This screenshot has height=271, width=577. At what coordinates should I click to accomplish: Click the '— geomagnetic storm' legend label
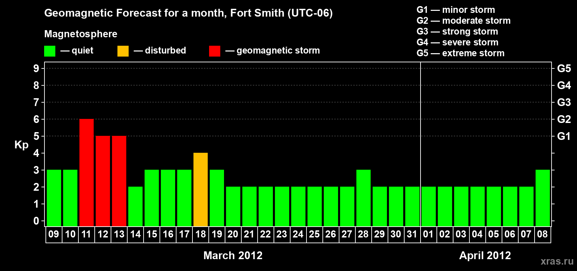coord(273,50)
